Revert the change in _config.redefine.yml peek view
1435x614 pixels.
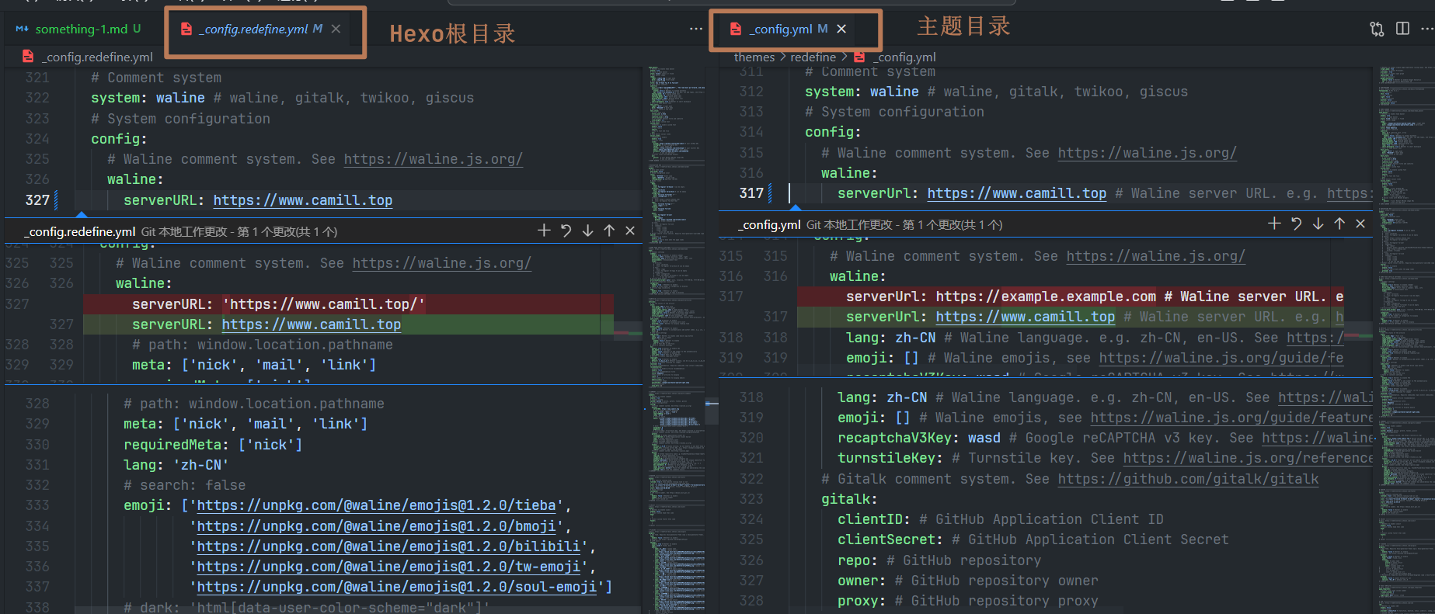pos(566,231)
